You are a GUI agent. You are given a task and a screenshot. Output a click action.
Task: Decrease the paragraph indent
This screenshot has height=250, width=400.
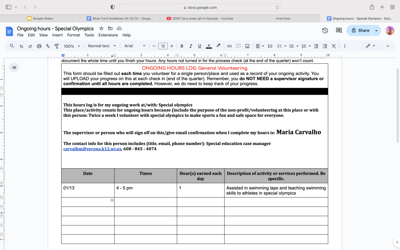pyautogui.click(x=316, y=46)
